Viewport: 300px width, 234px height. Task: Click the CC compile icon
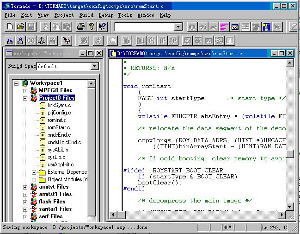[31, 40]
